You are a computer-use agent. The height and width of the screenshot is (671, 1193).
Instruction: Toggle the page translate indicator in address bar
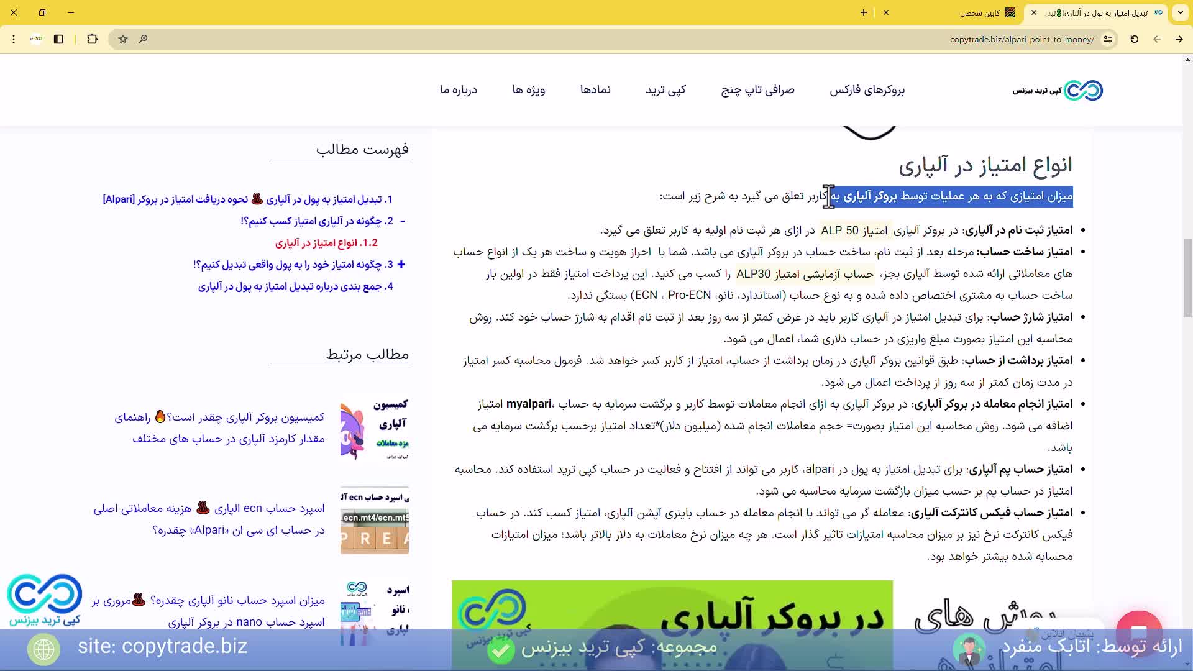[35, 39]
